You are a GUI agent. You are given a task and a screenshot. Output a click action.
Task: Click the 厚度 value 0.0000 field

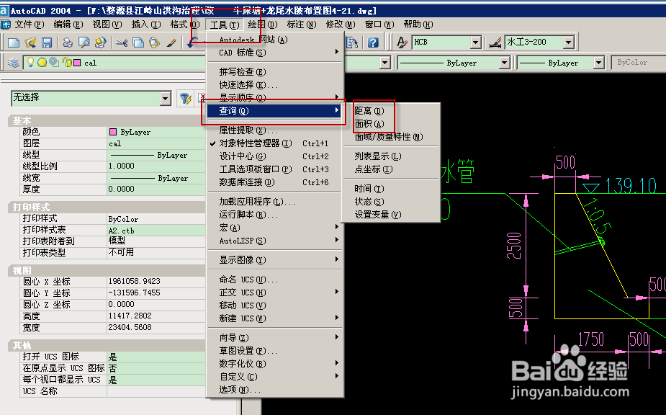[x=156, y=189]
